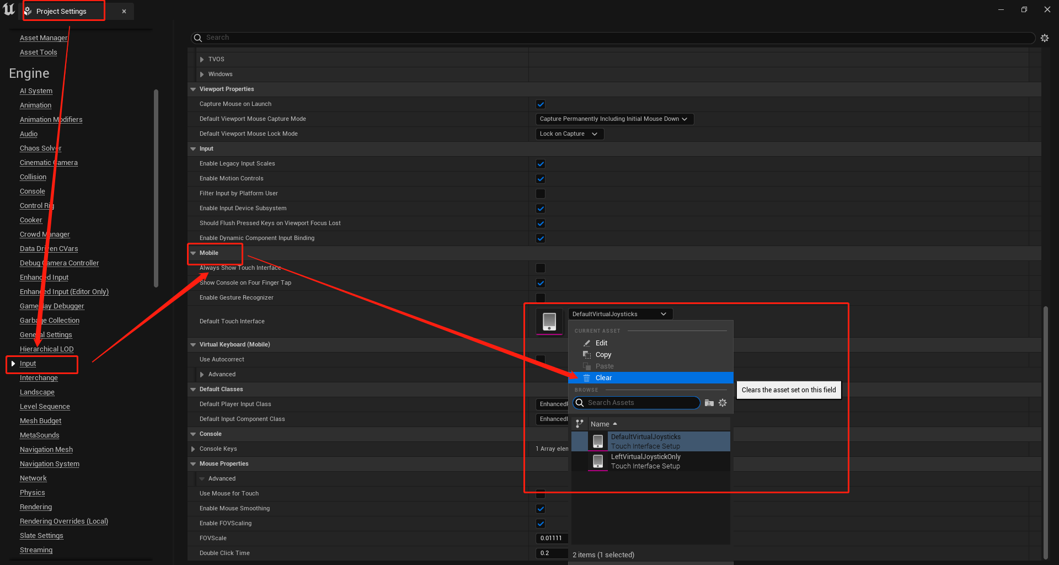Click the Unreal Engine logo icon
This screenshot has height=565, width=1059.
pyautogui.click(x=9, y=9)
